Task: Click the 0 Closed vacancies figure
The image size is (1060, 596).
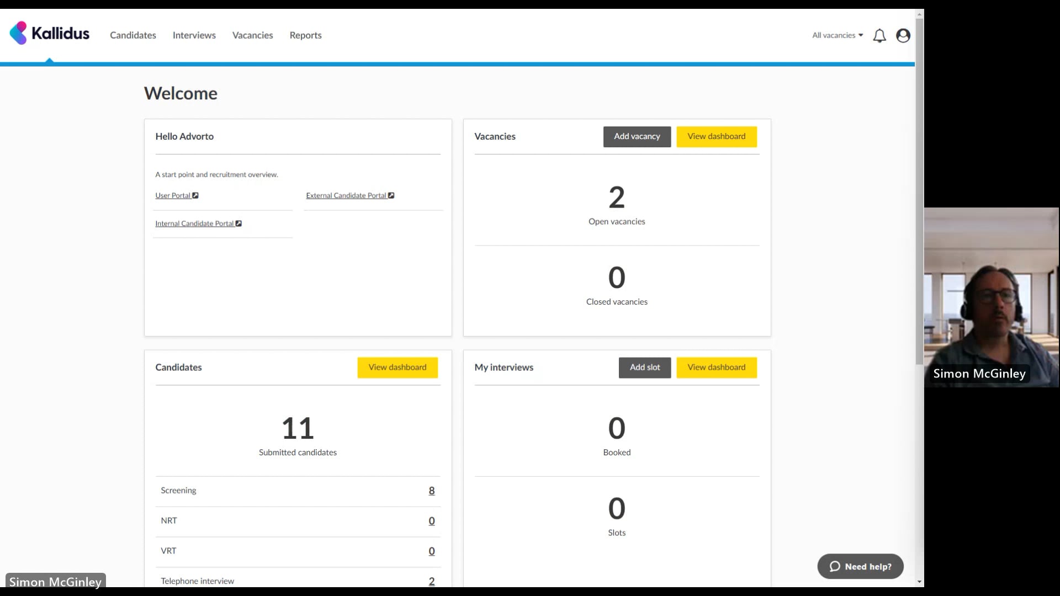Action: tap(617, 278)
